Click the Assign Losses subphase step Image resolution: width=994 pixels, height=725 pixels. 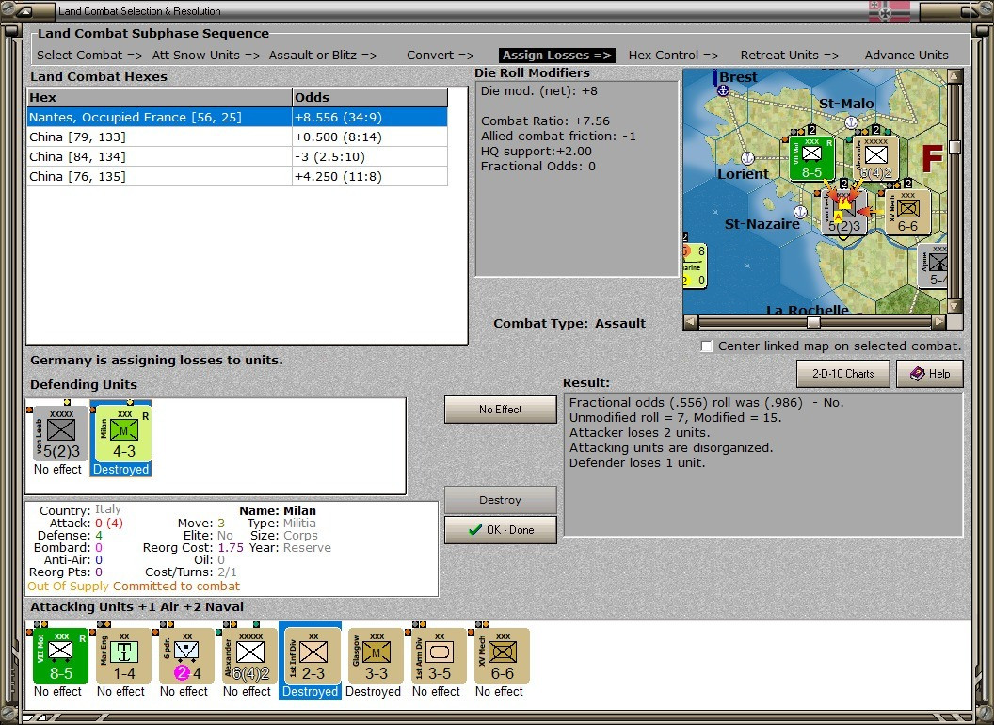(x=557, y=56)
